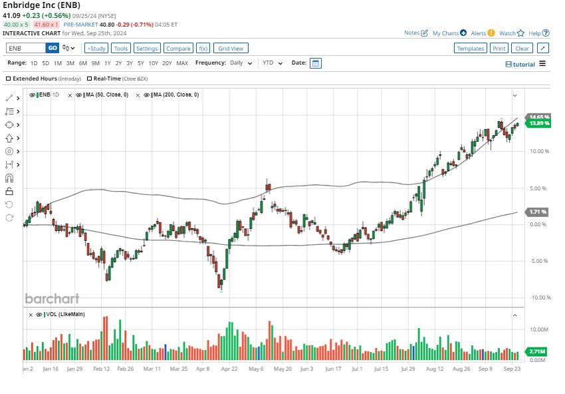Set range to 1D

pos(34,63)
